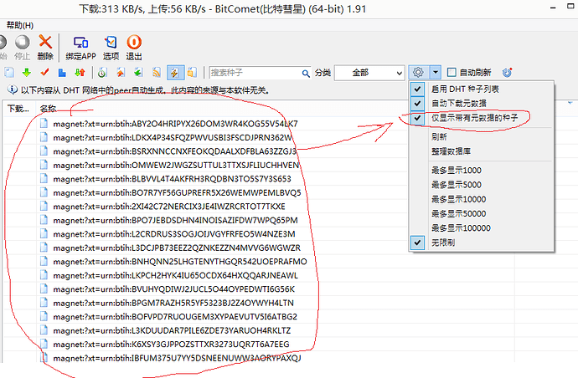
Task: Toggle the 自动刷新 checkbox
Action: click(452, 73)
